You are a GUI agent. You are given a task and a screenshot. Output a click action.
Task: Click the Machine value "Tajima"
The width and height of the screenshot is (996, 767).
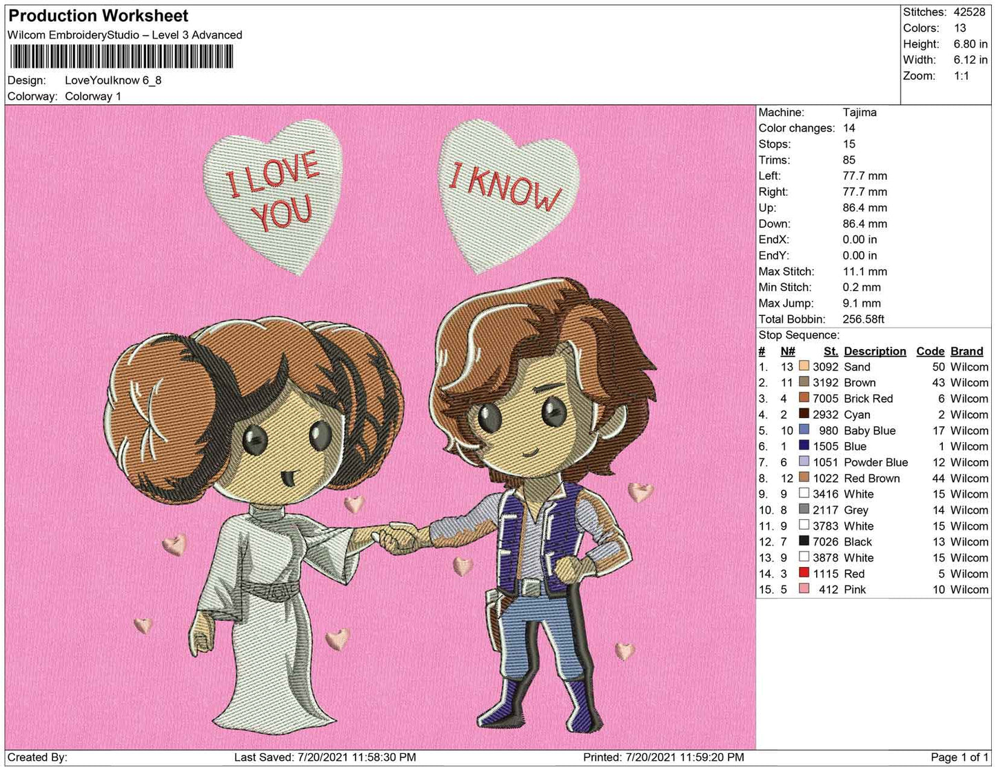860,112
